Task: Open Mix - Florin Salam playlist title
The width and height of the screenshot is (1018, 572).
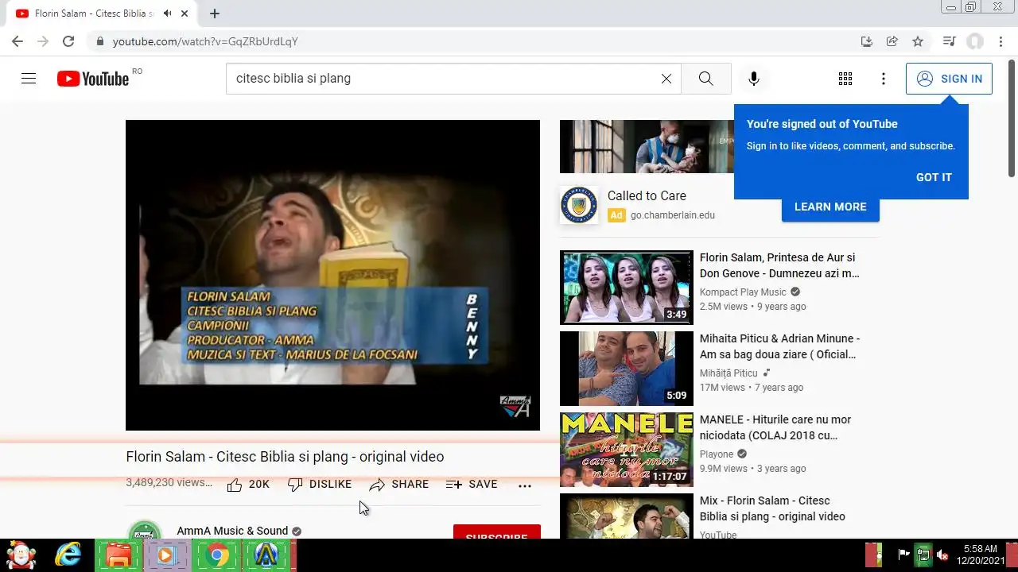Action: [772, 508]
